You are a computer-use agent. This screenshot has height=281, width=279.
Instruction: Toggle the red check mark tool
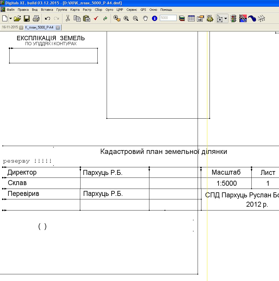click(96, 18)
